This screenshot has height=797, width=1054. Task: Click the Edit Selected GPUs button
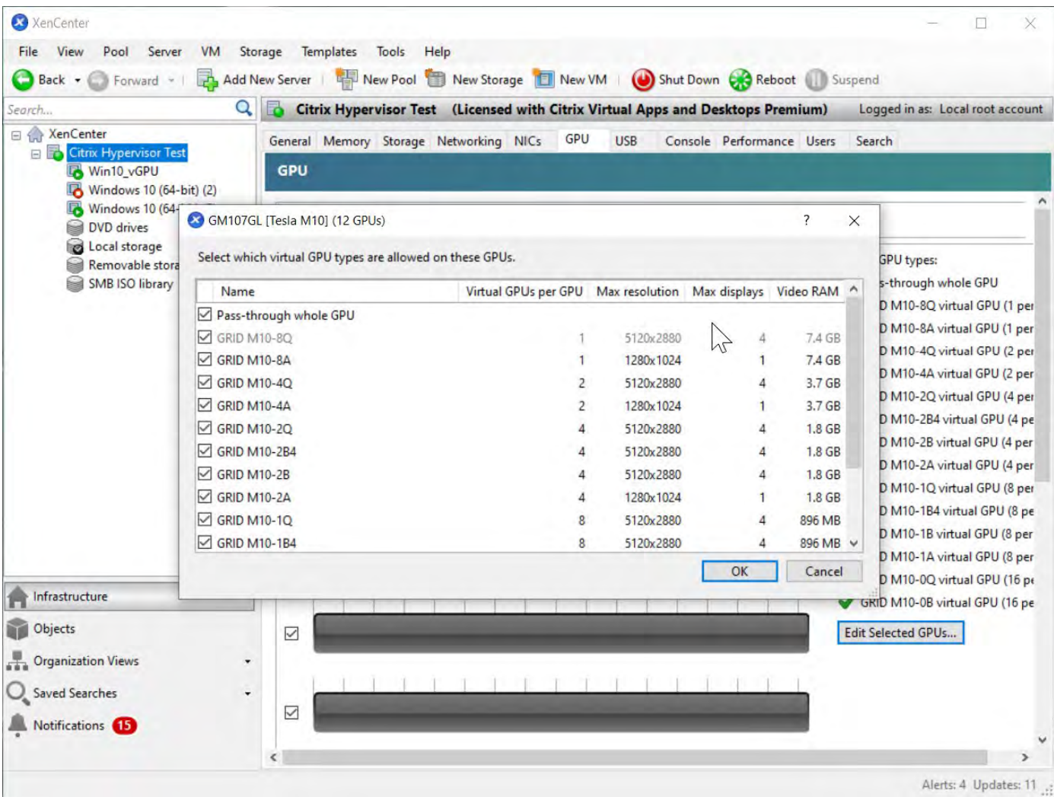coord(900,633)
